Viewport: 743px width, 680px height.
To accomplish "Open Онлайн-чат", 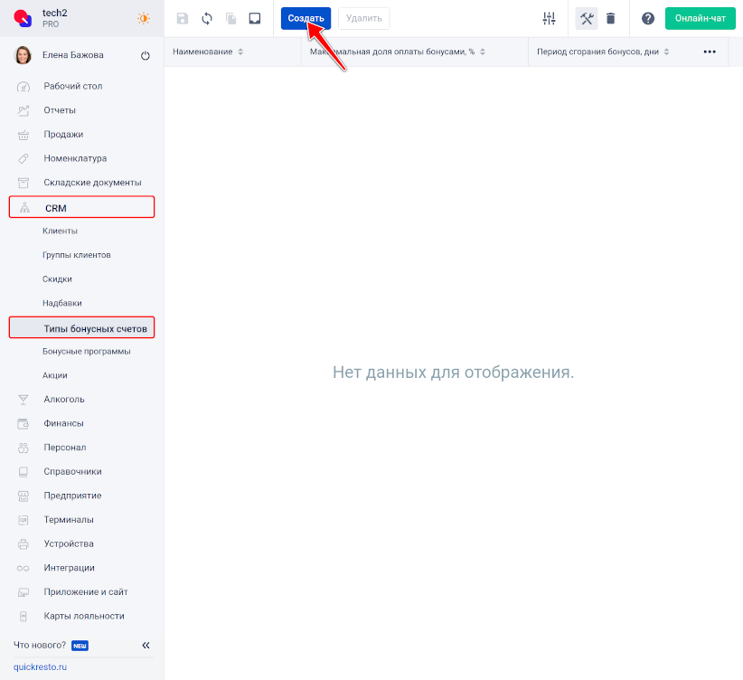I will 701,18.
